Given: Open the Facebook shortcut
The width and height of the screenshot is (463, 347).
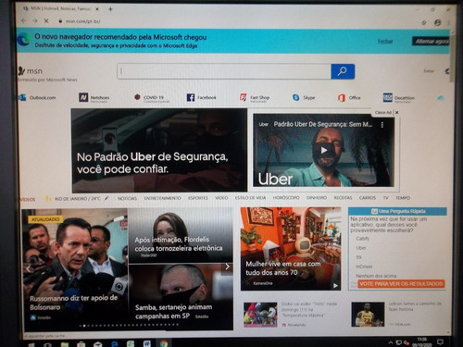Looking at the screenshot, I should 202,98.
